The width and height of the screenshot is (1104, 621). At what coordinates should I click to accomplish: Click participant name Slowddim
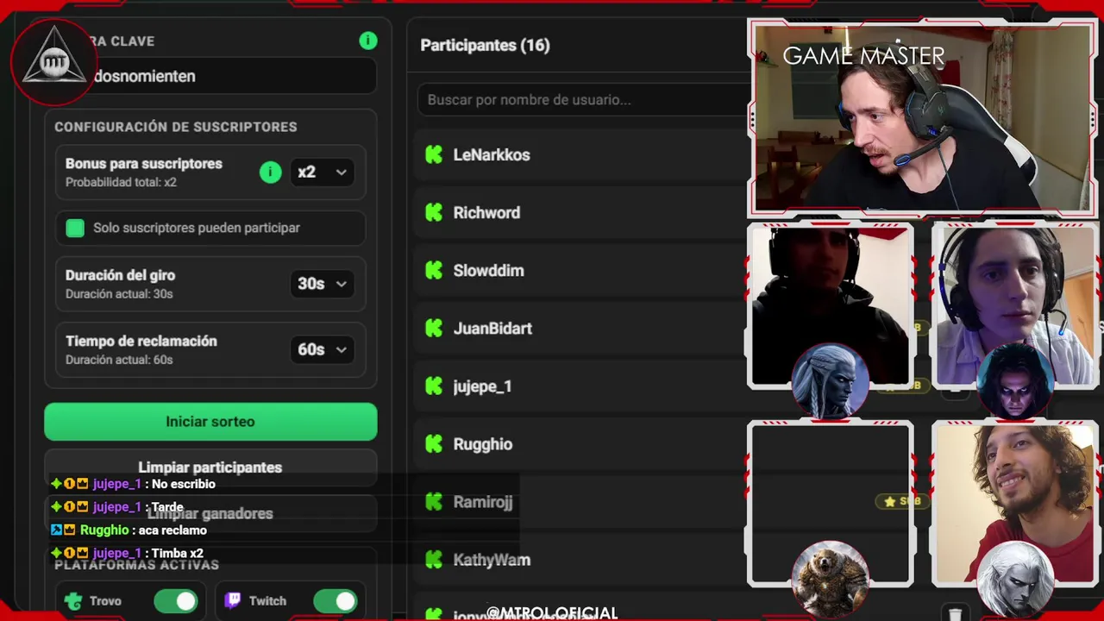(x=488, y=271)
